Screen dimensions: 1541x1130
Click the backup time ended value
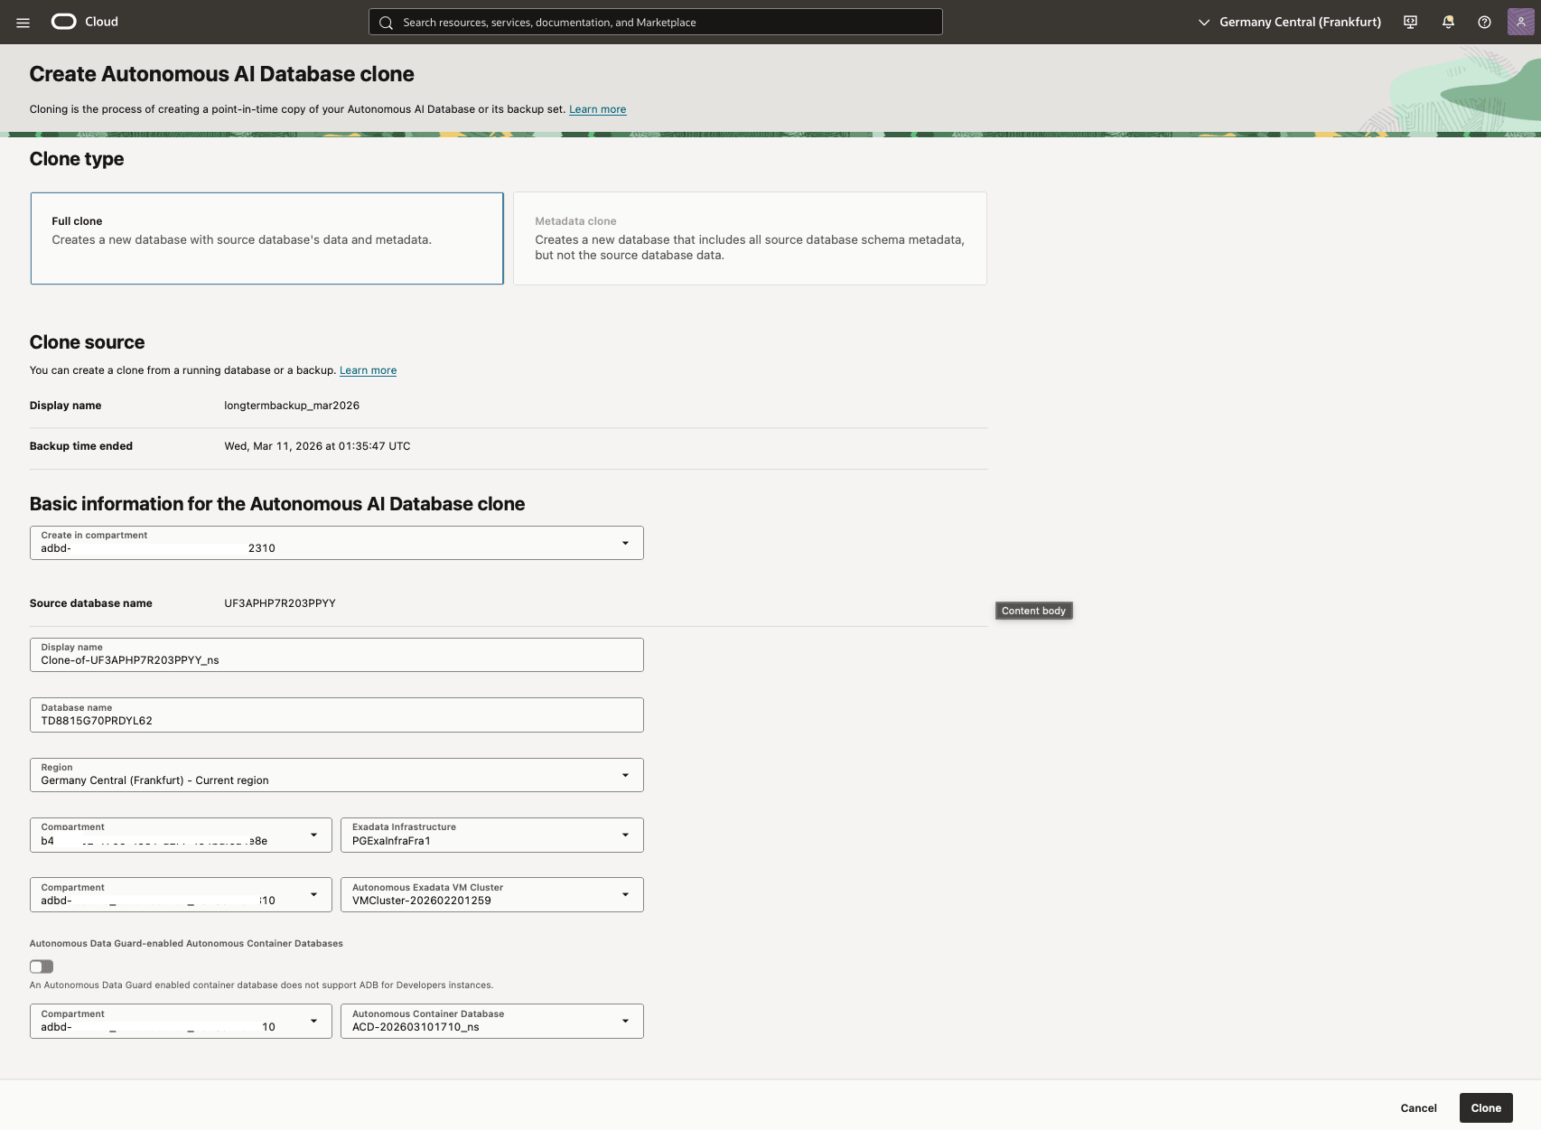317,446
